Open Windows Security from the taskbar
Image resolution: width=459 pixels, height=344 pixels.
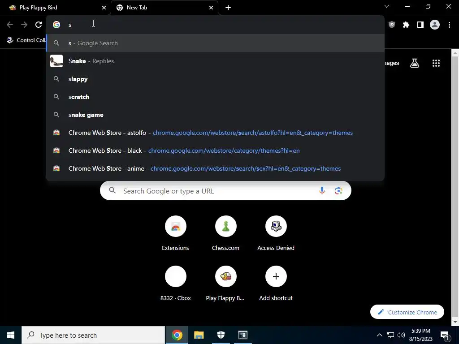click(221, 335)
